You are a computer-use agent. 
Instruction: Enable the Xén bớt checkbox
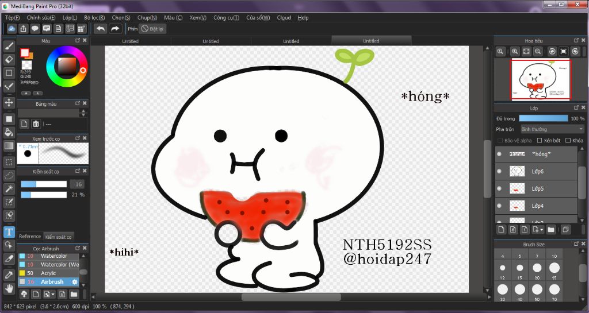(x=540, y=140)
